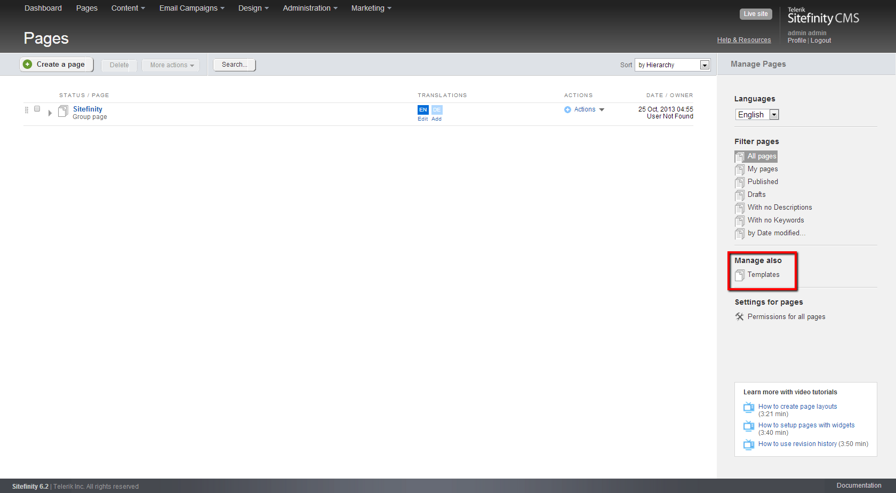The width and height of the screenshot is (896, 493).
Task: Open the Sort by Hierarchy dropdown
Action: coord(705,65)
